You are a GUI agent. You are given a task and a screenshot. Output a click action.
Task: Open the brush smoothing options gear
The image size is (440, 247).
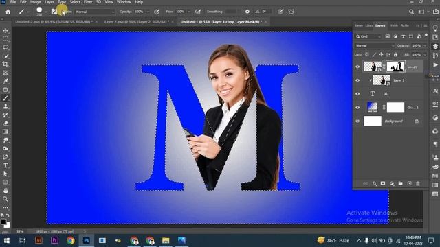tap(247, 12)
